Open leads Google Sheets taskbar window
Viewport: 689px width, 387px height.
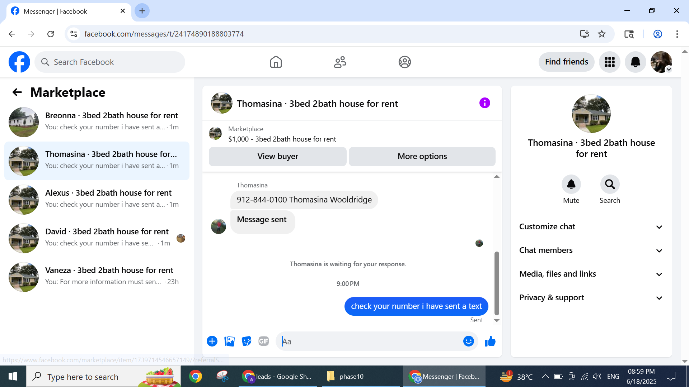(278, 377)
